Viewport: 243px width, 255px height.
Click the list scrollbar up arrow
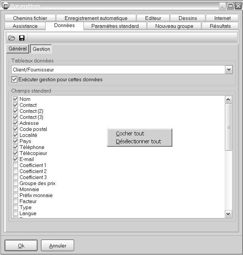[228, 100]
